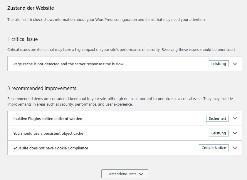Click the Sicherheit badge
Image resolution: width=247 pixels, height=180 pixels.
pyautogui.click(x=217, y=119)
